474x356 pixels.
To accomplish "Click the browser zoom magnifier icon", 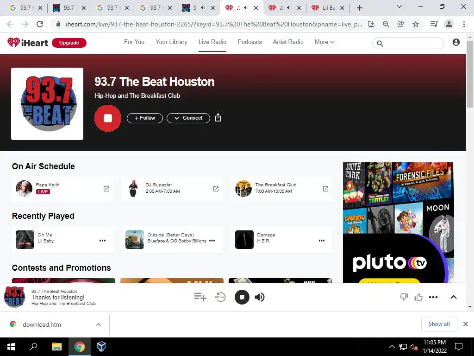I will 386,24.
